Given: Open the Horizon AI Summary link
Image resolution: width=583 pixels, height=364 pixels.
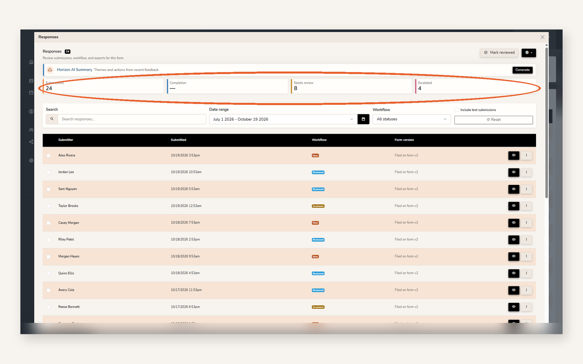Looking at the screenshot, I should (x=74, y=70).
